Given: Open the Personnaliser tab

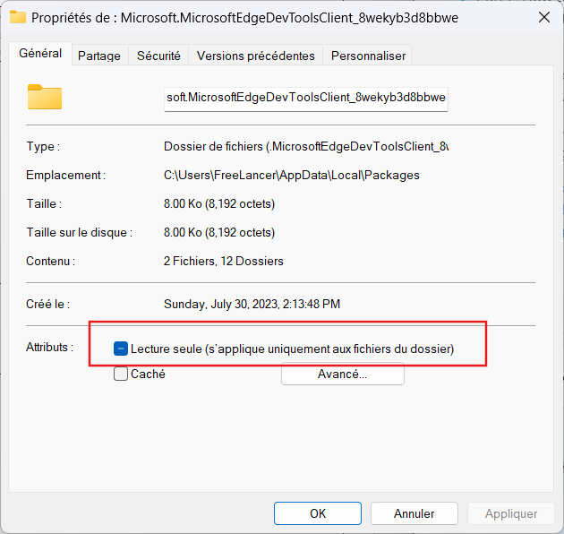Looking at the screenshot, I should click(368, 56).
